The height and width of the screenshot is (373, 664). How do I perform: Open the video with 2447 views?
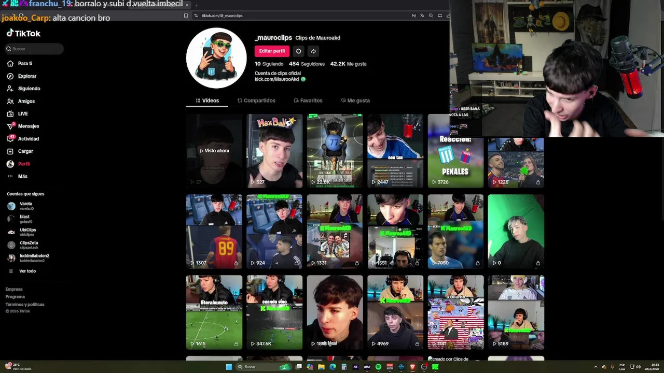point(395,151)
